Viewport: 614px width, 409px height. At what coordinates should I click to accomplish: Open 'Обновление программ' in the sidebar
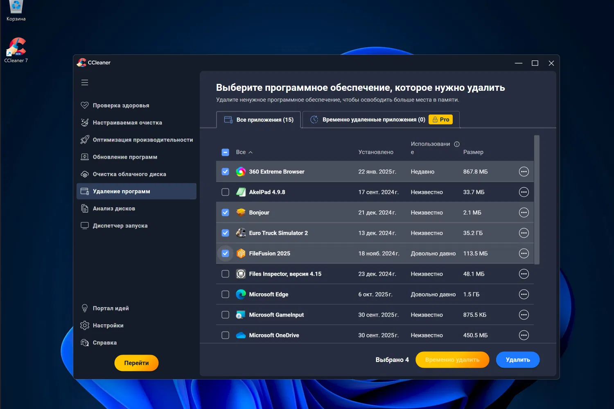tap(136, 157)
